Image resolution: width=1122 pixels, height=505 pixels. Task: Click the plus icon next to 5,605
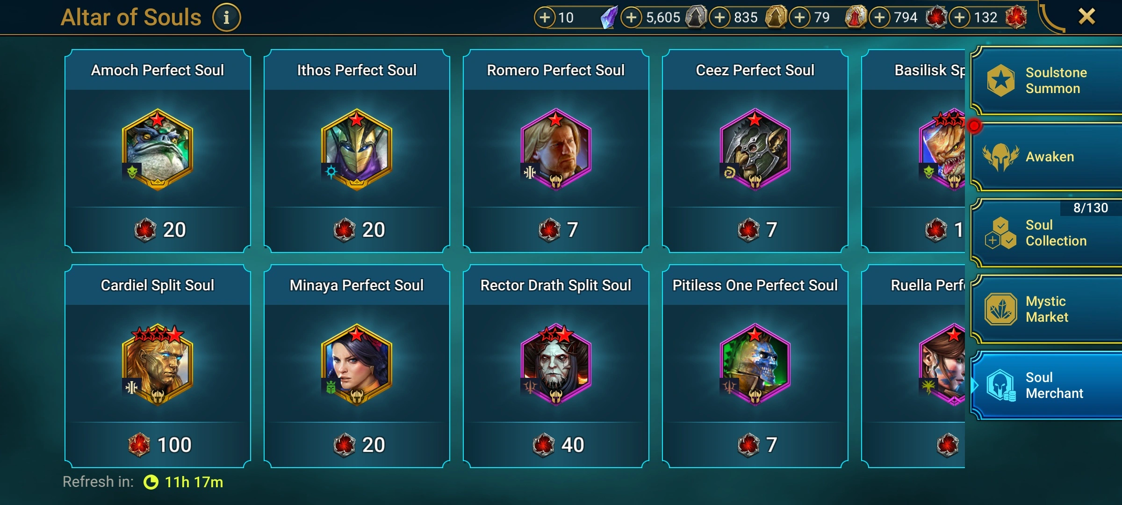631,18
